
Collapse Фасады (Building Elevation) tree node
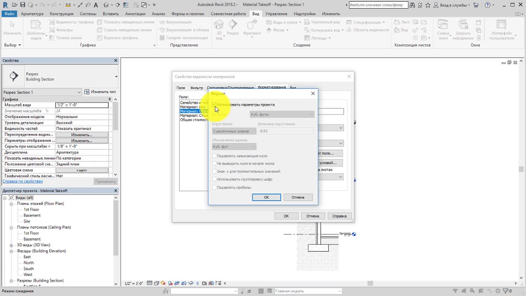11,251
